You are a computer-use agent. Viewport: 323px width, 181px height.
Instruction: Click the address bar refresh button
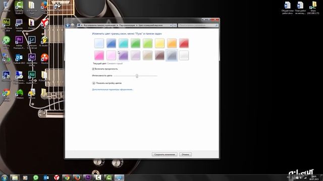coord(175,25)
